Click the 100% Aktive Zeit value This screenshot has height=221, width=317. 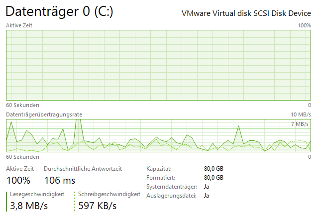18,180
